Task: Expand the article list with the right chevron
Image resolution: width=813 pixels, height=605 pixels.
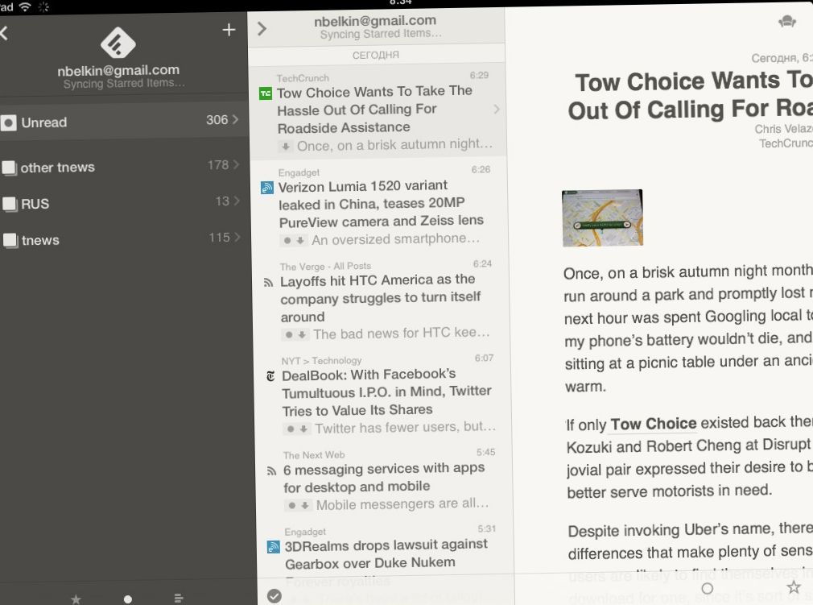Action: [262, 28]
